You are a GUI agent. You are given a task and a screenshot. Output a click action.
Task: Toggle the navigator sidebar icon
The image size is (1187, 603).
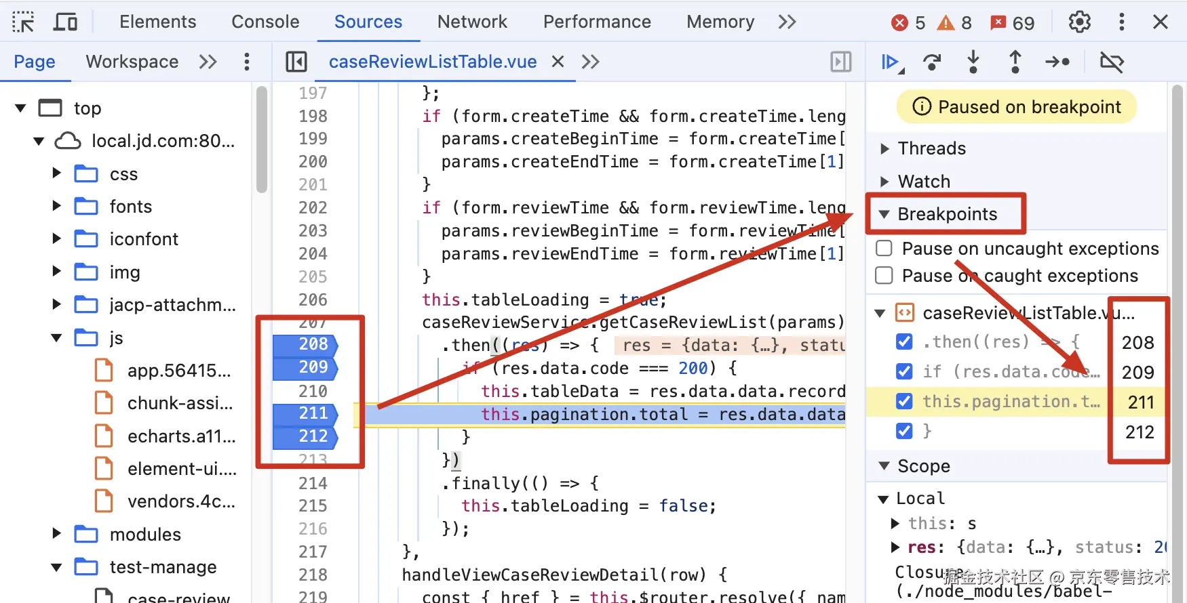point(296,62)
